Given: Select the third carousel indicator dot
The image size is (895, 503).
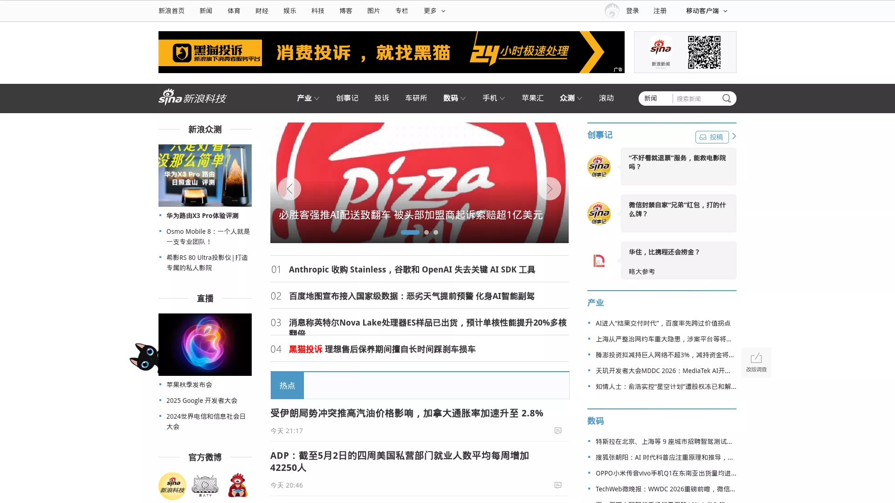Looking at the screenshot, I should click(x=436, y=232).
